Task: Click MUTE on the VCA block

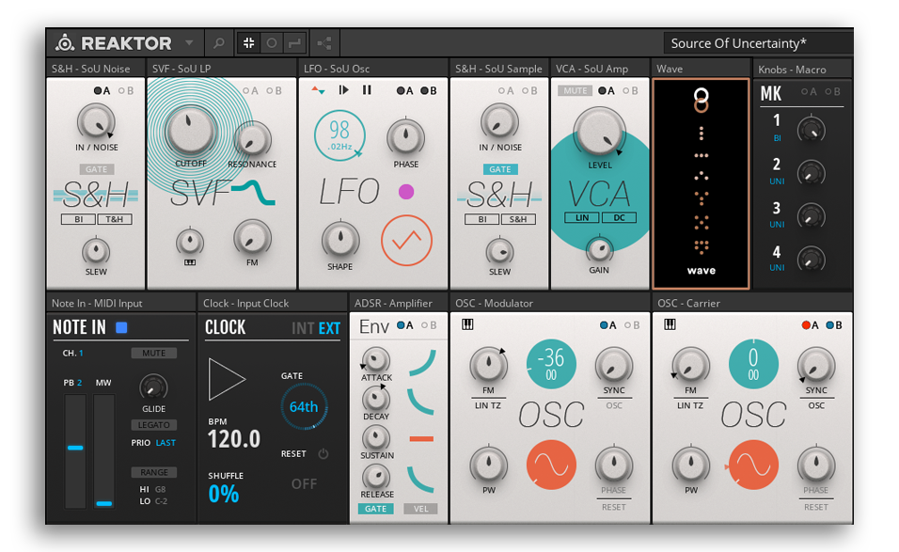Action: pos(576,90)
